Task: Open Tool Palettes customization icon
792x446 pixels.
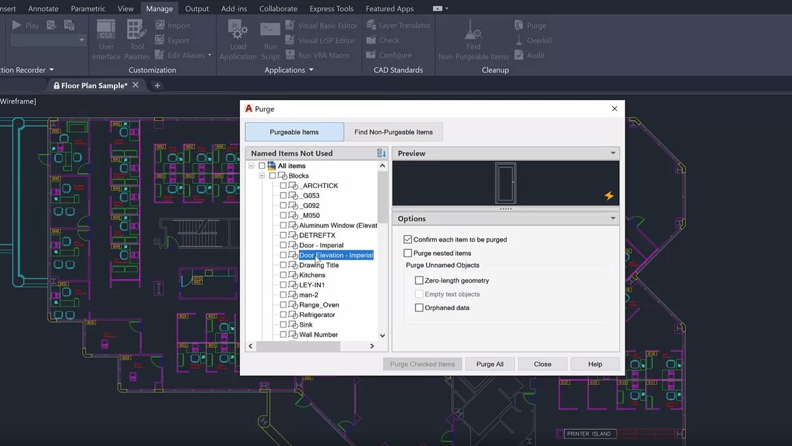Action: click(136, 31)
